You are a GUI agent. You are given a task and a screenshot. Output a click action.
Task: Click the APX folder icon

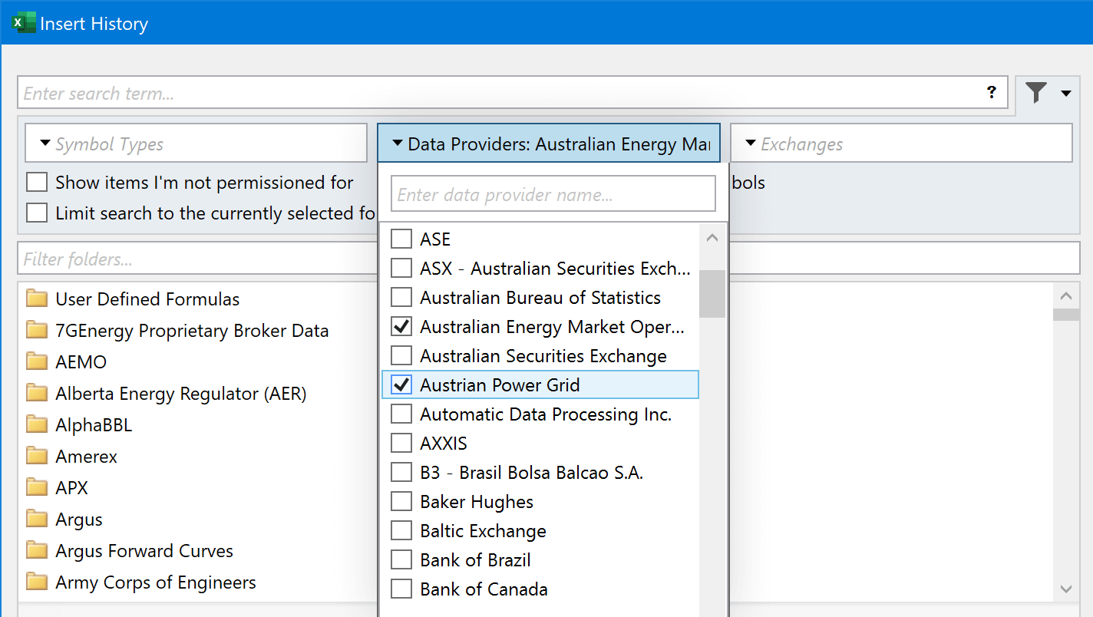(37, 487)
